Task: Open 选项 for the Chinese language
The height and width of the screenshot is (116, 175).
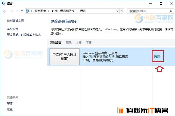Action: pyautogui.click(x=157, y=57)
